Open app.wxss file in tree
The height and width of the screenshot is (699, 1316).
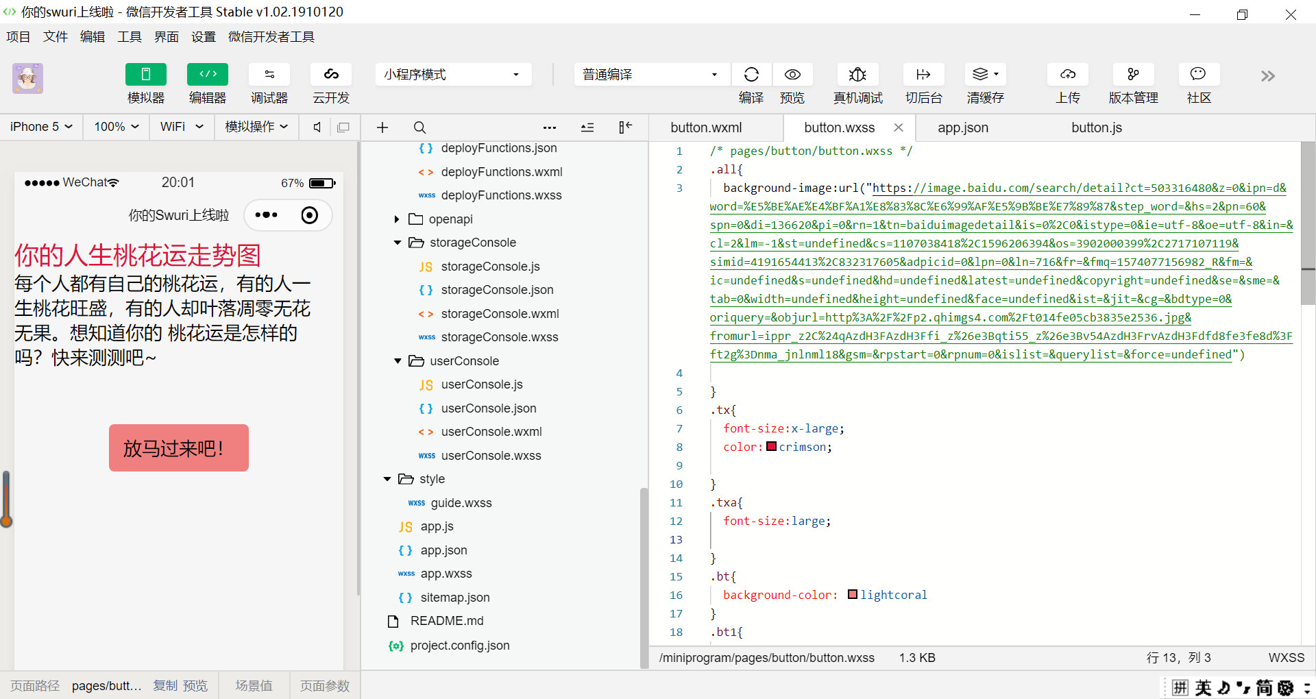click(446, 574)
